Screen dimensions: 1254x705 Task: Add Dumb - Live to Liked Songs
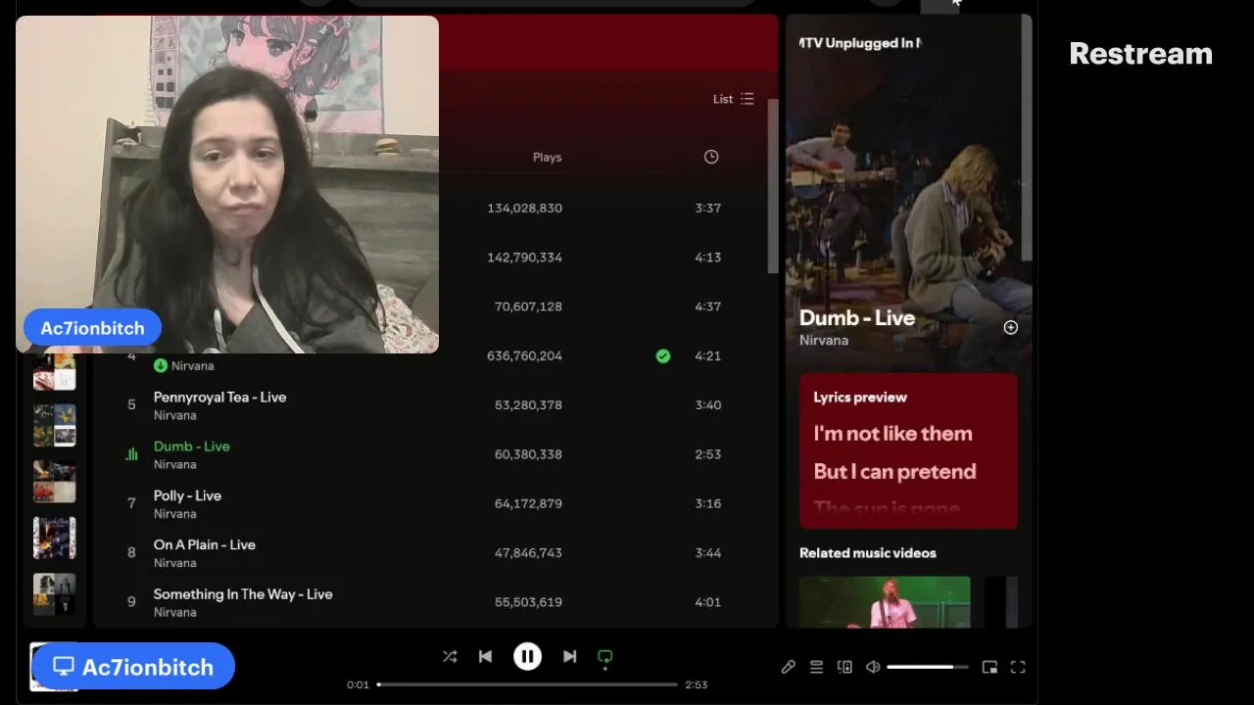tap(1010, 327)
